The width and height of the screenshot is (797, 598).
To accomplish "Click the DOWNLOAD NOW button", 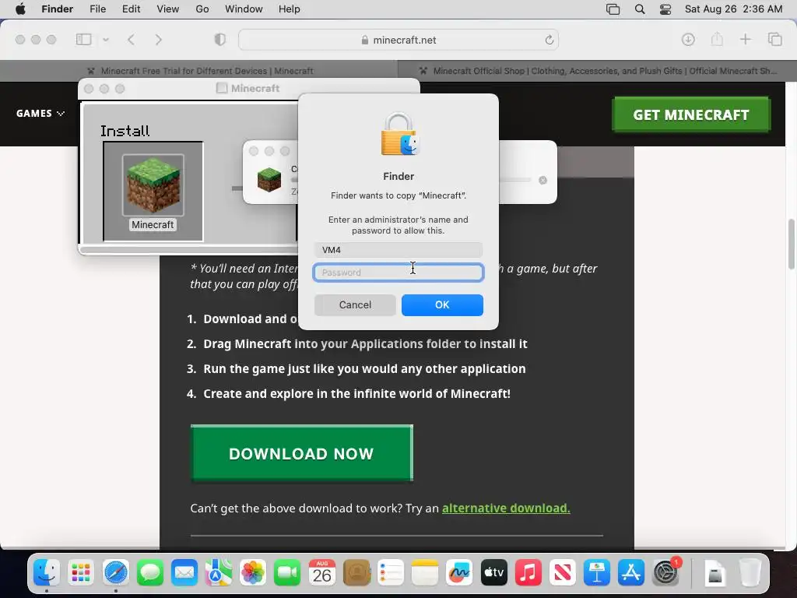I will [301, 453].
